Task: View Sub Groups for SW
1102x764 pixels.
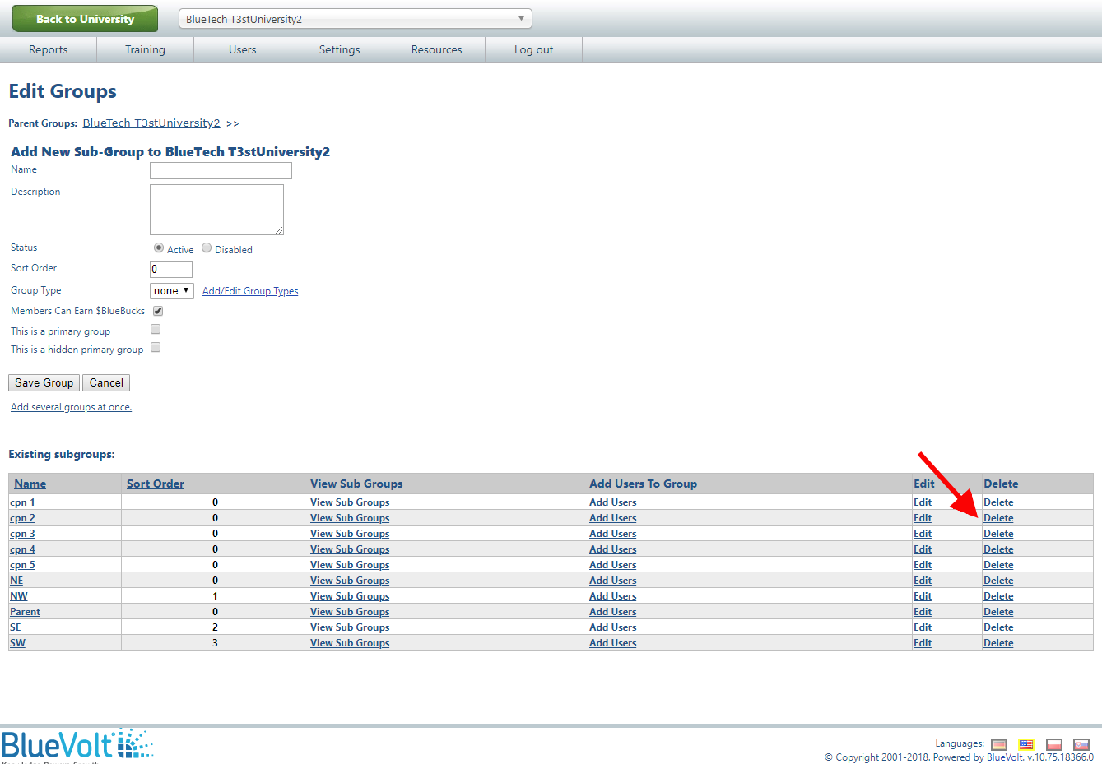Action: coord(350,643)
